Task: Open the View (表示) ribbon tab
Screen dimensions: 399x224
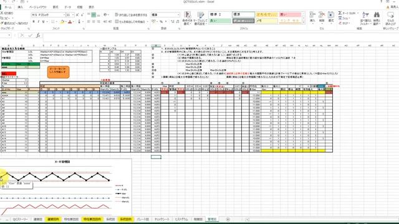Action: pos(91,7)
